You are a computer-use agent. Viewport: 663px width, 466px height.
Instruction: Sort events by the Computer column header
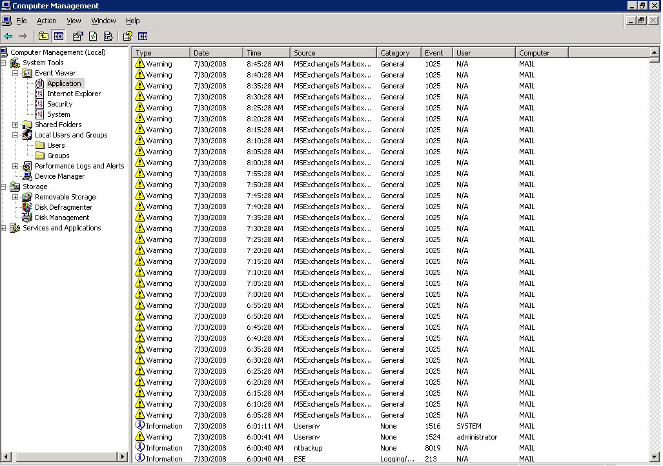[x=542, y=53]
